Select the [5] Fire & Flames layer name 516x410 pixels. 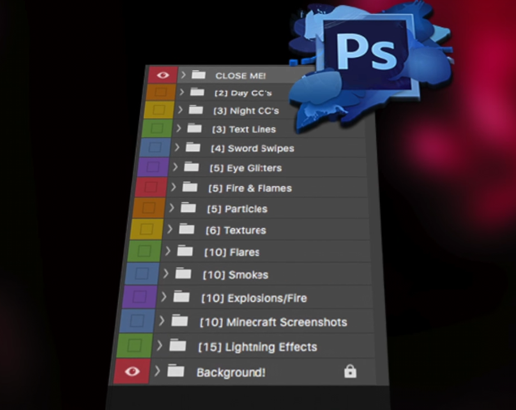[x=250, y=188]
